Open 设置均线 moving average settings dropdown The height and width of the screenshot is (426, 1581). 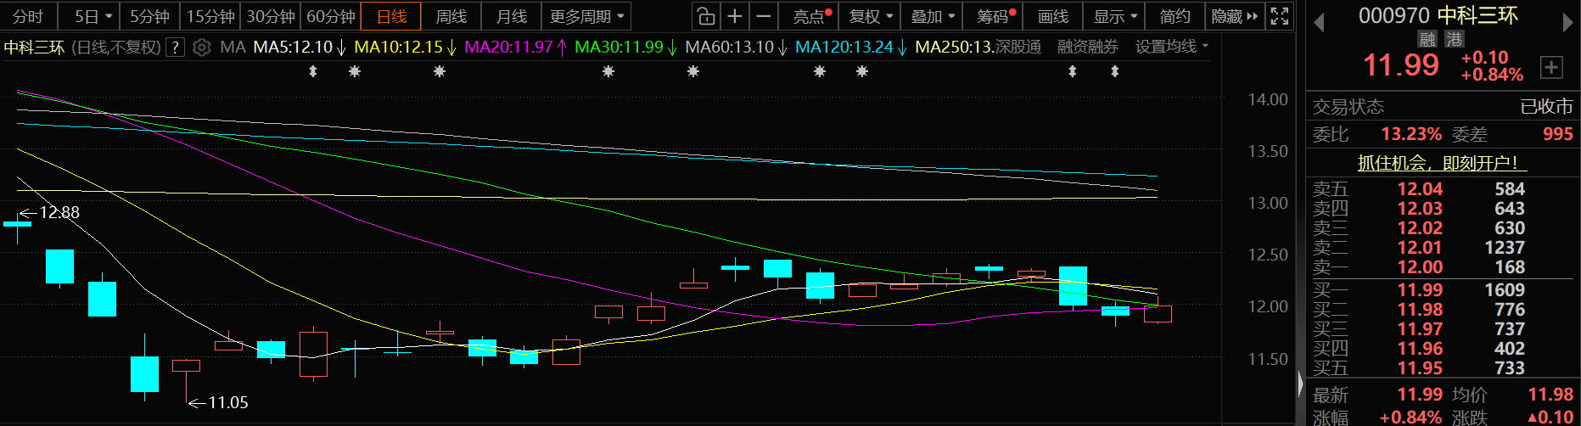(1171, 47)
